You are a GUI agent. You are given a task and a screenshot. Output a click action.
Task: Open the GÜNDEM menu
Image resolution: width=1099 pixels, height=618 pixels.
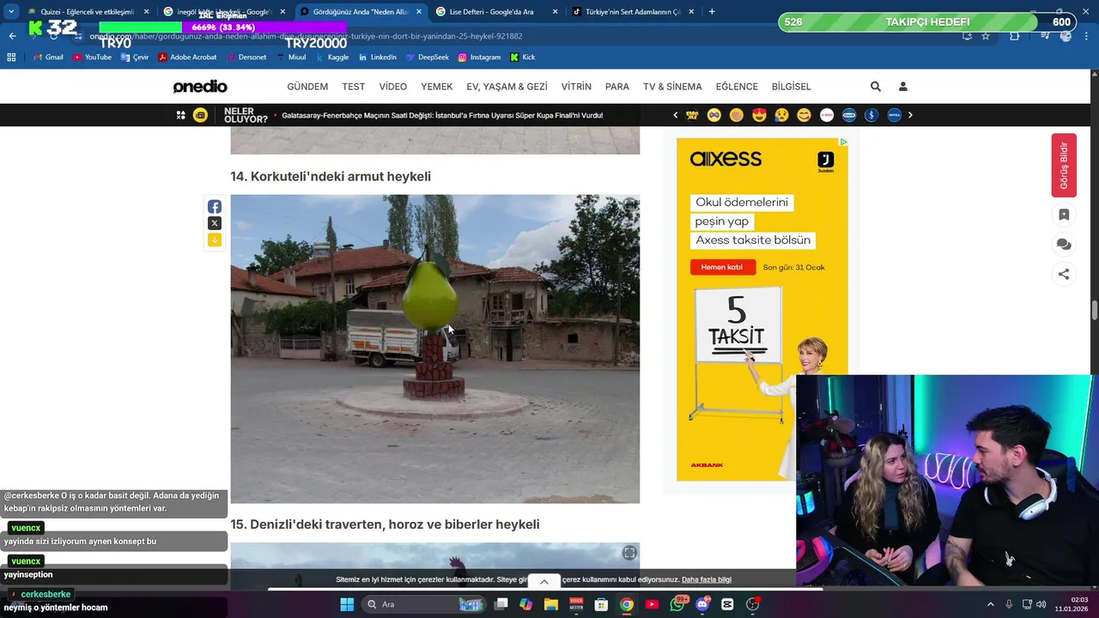click(307, 87)
